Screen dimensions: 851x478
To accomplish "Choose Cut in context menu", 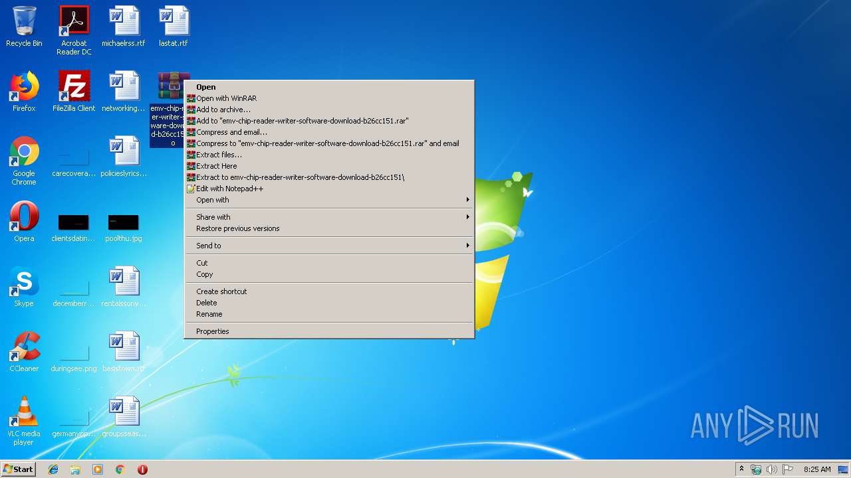I will click(329, 263).
